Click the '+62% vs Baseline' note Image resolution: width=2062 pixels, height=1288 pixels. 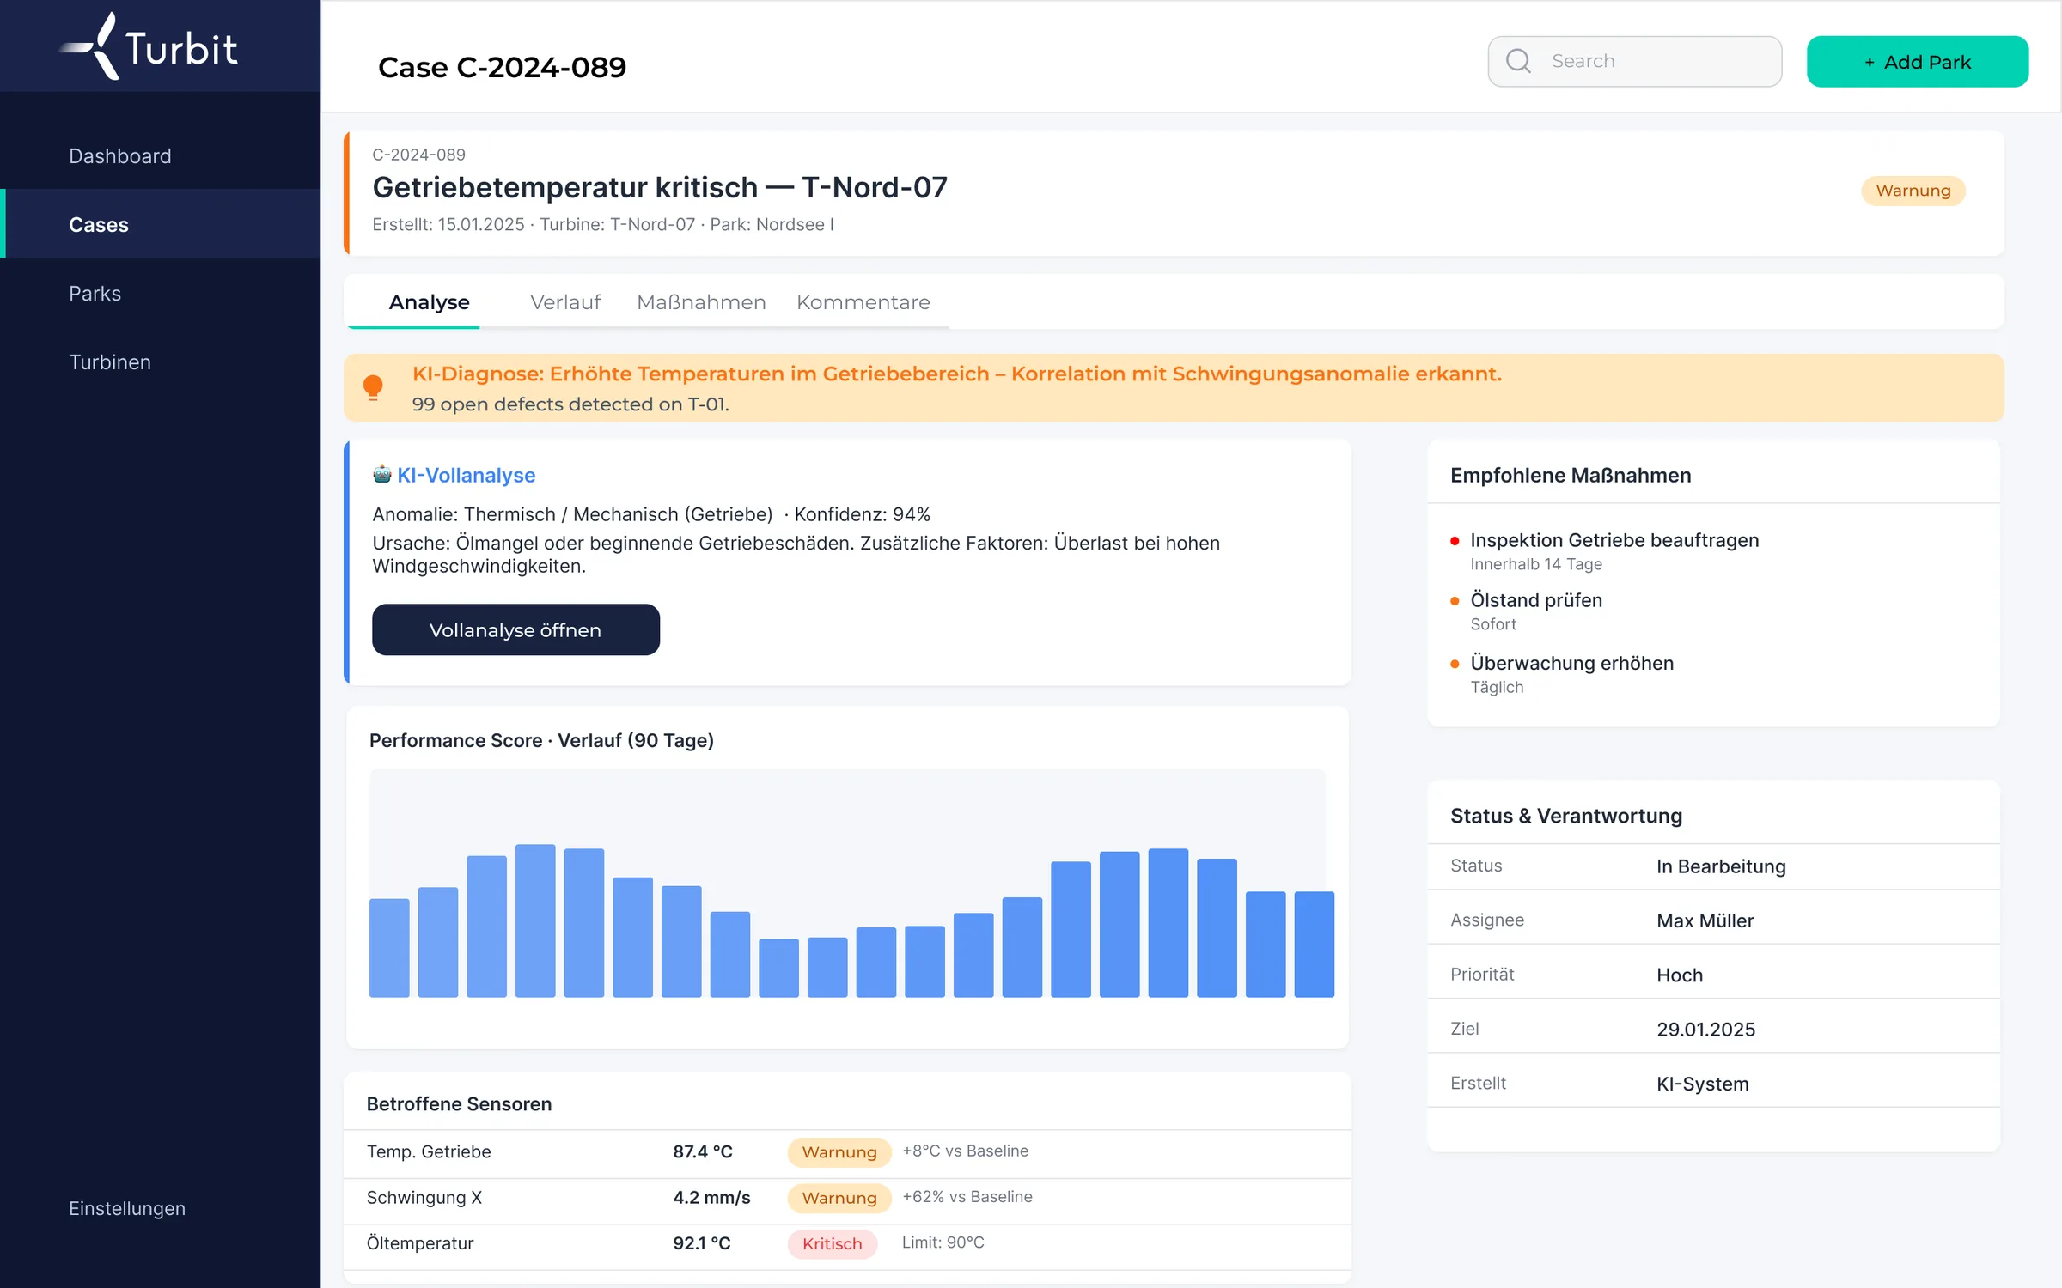click(967, 1196)
